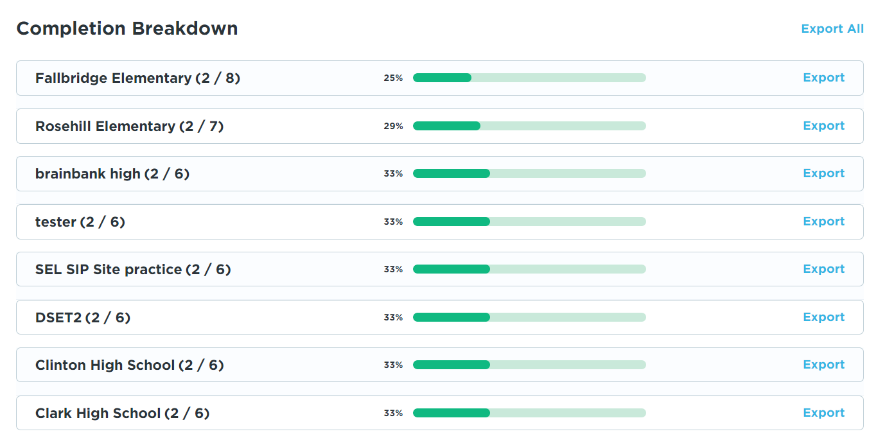Open the Rosehill Elementary (2 / 7) row
The image size is (878, 436).
(x=129, y=126)
